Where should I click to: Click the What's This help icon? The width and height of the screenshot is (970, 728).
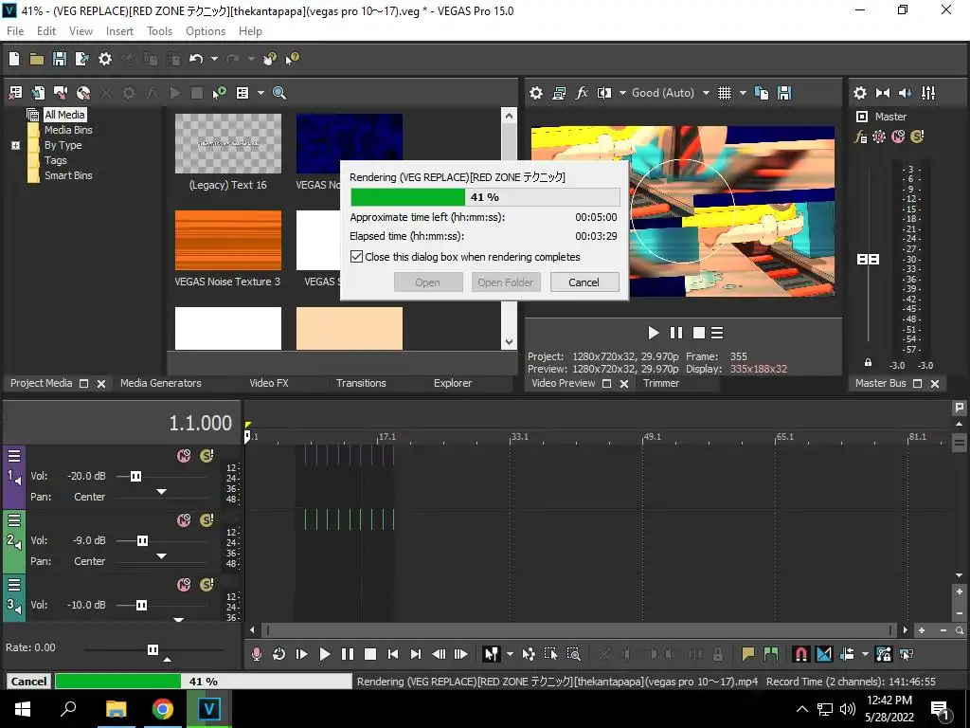click(x=292, y=59)
